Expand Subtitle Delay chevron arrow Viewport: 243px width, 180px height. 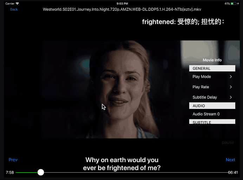(231, 97)
